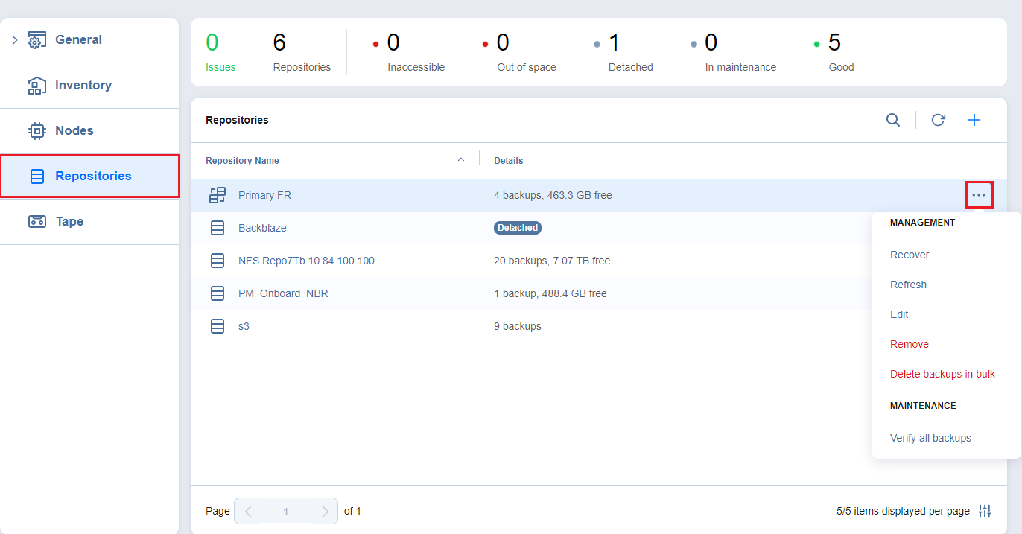Open the Tape section
Viewport: 1022px width, 534px height.
(x=69, y=222)
